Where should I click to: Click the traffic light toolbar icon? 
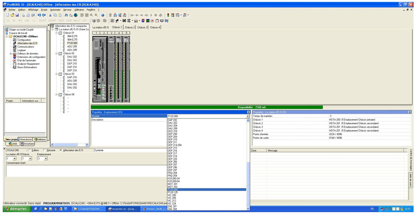[x=168, y=15]
